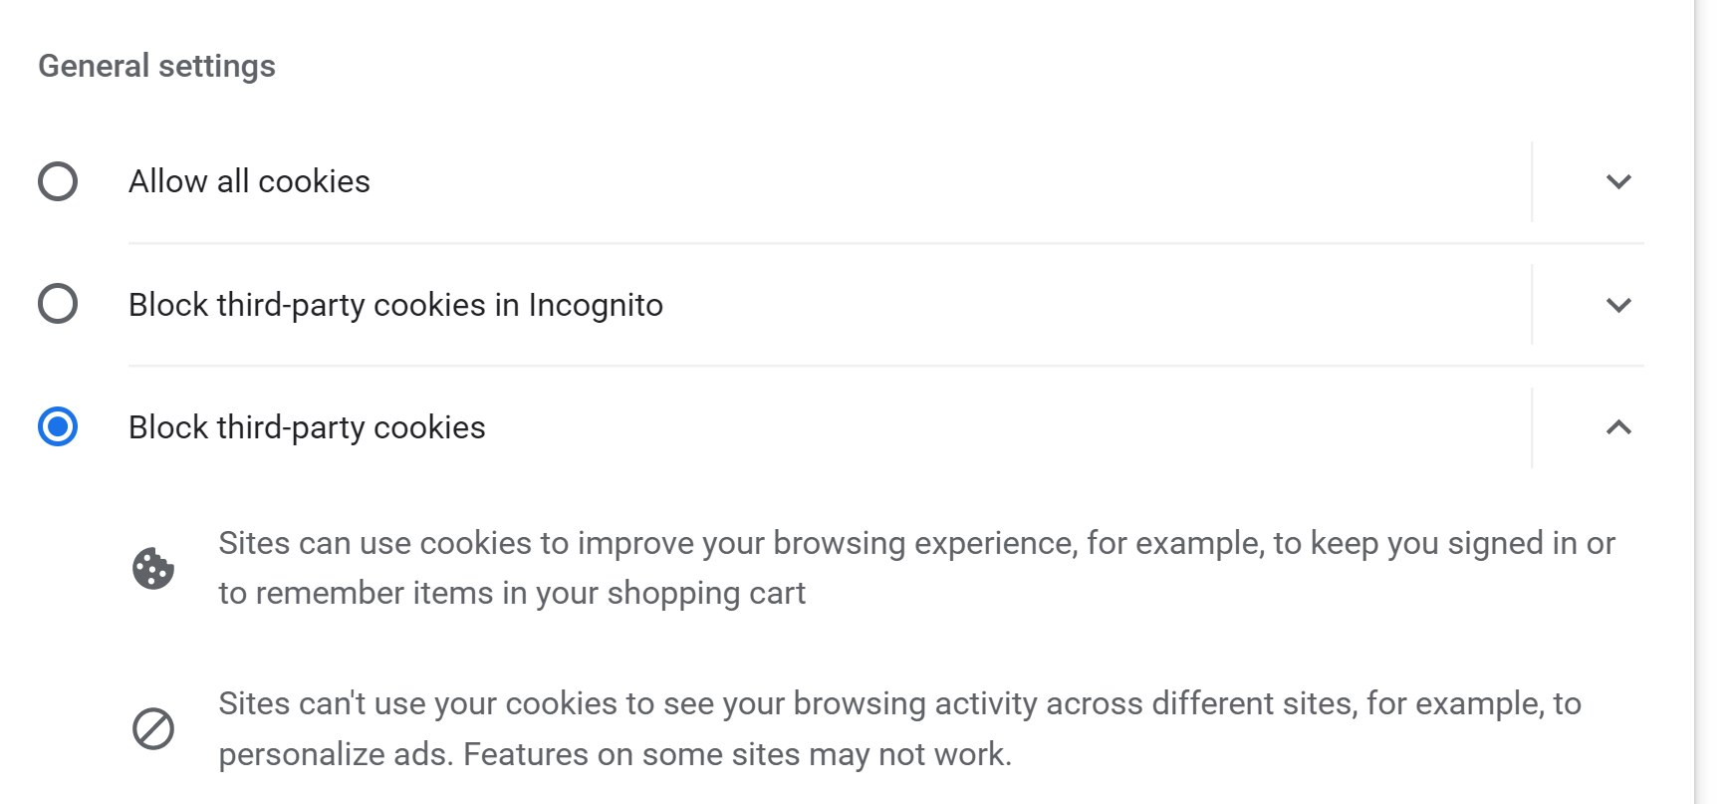The width and height of the screenshot is (1731, 804).
Task: Collapse the Block third-party cookies details
Action: click(x=1618, y=427)
